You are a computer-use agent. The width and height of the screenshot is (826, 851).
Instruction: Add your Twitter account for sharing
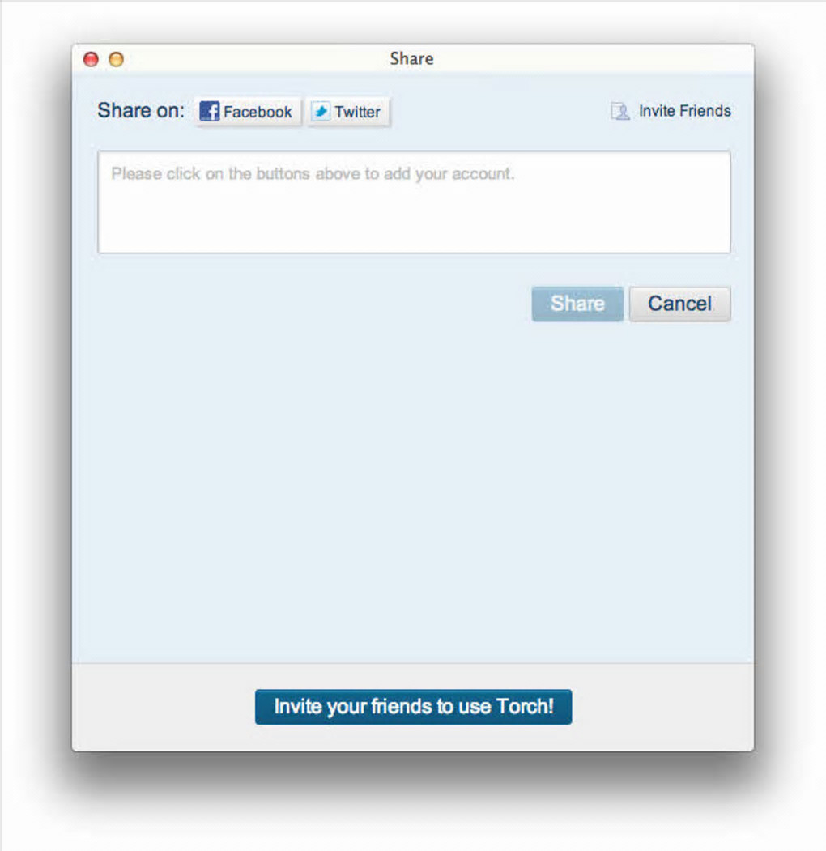[348, 112]
